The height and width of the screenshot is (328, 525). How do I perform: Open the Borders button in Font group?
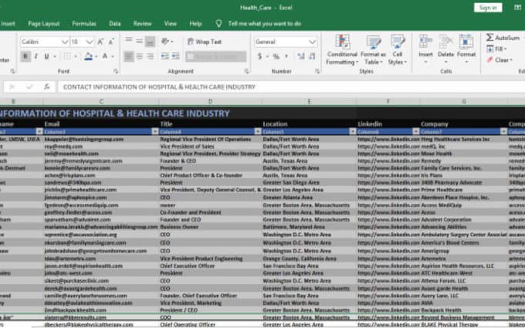pos(67,56)
